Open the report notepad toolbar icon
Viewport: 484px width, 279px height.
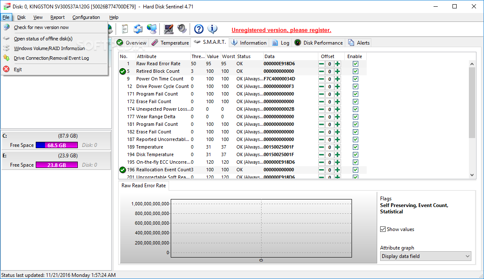125,29
